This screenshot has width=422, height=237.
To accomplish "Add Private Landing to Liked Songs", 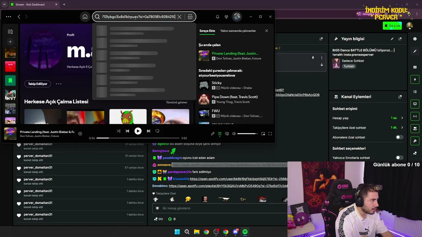I will 80,134.
